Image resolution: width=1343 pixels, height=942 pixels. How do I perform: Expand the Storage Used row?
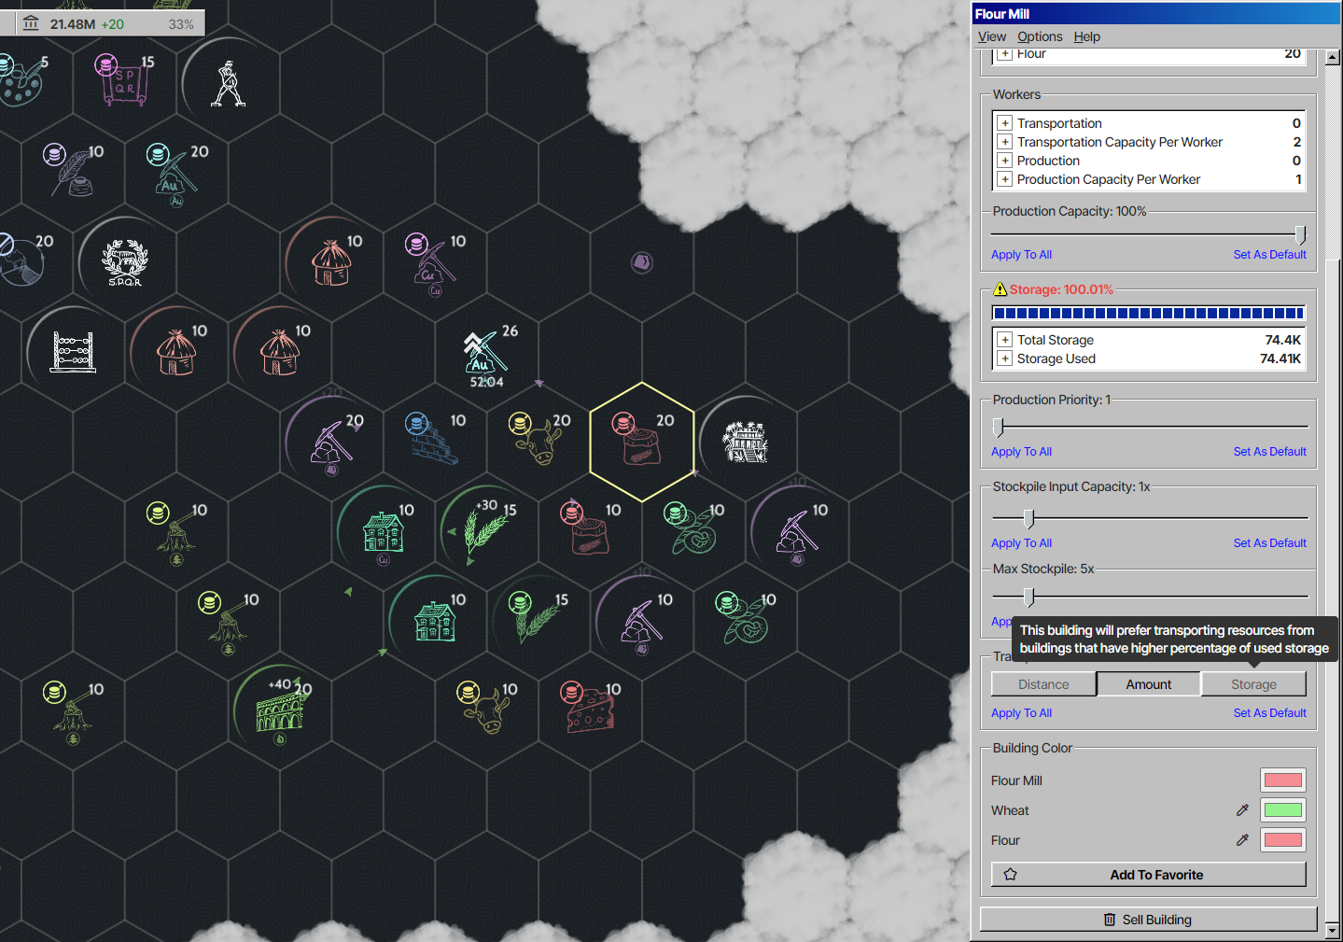(x=1004, y=359)
